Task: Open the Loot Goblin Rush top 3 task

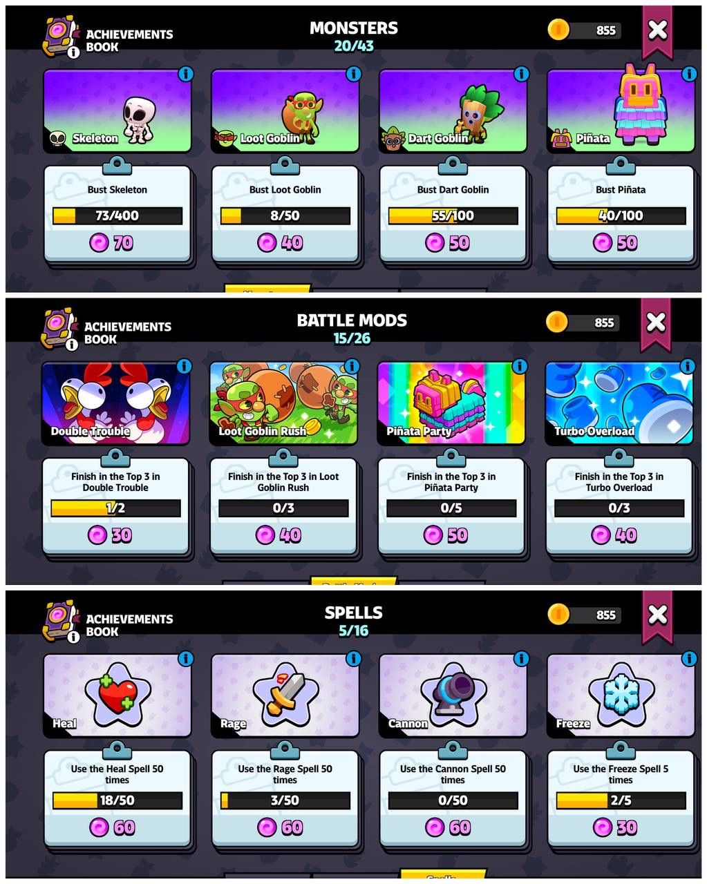Action: (x=283, y=506)
